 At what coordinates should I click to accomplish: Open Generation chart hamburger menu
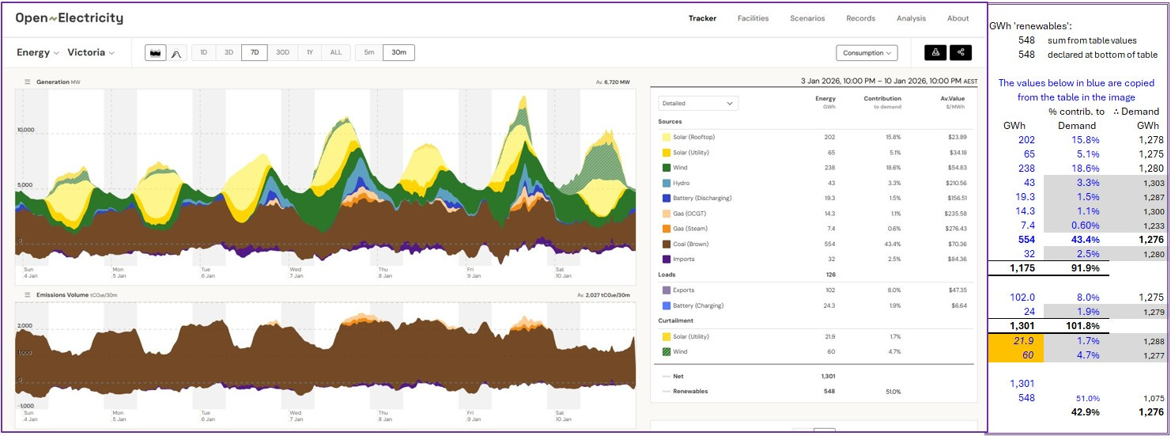click(x=27, y=82)
